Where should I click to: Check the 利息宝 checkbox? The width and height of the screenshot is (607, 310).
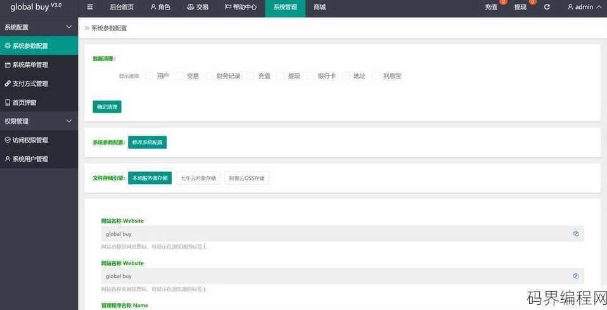pos(376,76)
